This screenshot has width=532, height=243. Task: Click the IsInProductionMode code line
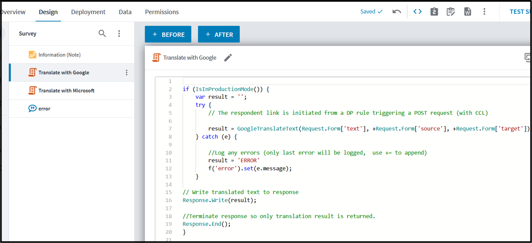click(x=226, y=89)
